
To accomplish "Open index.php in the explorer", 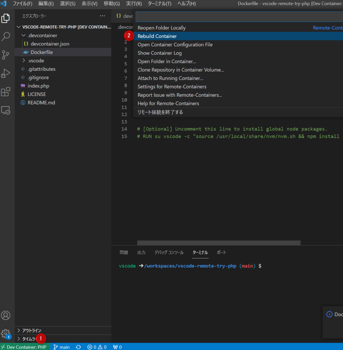I will pyautogui.click(x=63, y=86).
